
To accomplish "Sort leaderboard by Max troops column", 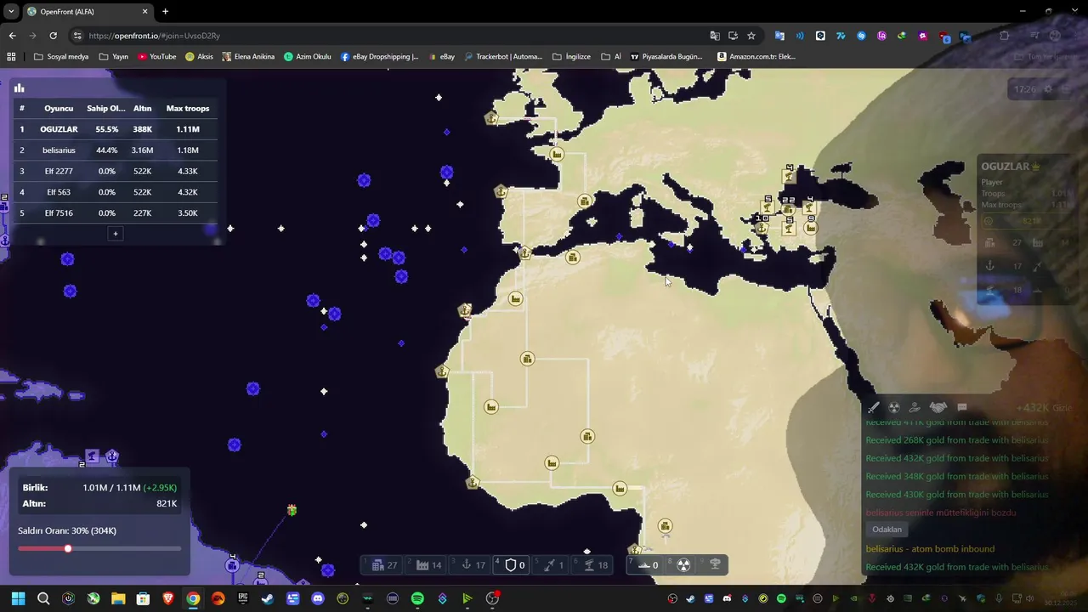I will click(188, 108).
